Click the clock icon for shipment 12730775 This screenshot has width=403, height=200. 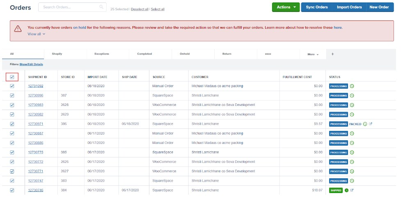352,153
